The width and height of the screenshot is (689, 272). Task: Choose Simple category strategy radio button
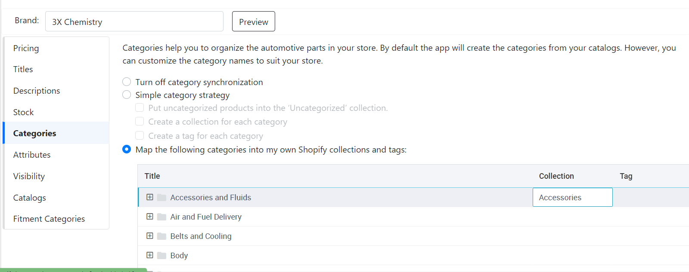click(127, 95)
